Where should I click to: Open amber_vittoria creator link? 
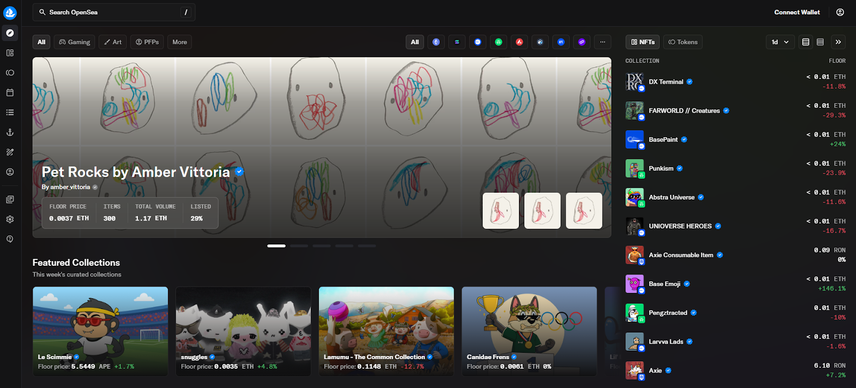(x=70, y=187)
